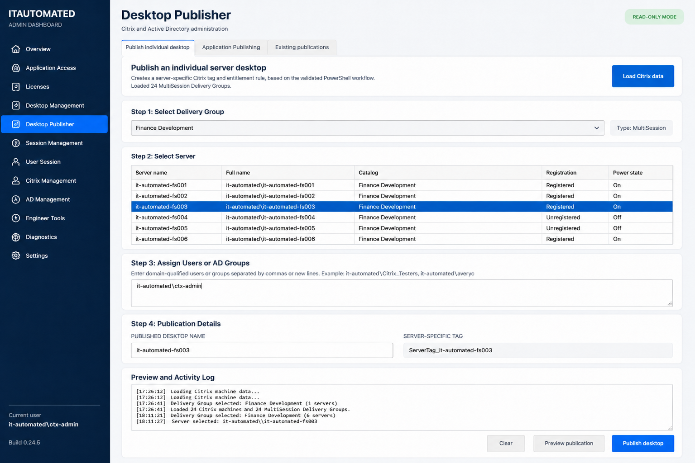
Task: Click the Desktop Publisher sidebar icon
Action: (16, 124)
